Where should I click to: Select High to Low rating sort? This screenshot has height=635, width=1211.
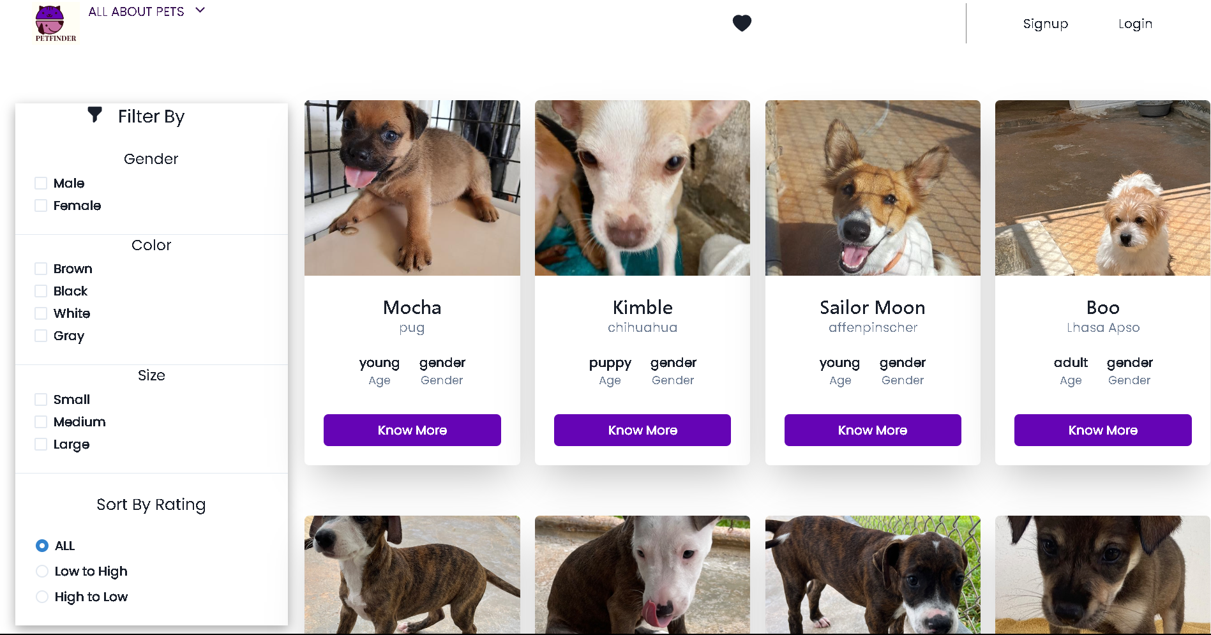pyautogui.click(x=42, y=596)
